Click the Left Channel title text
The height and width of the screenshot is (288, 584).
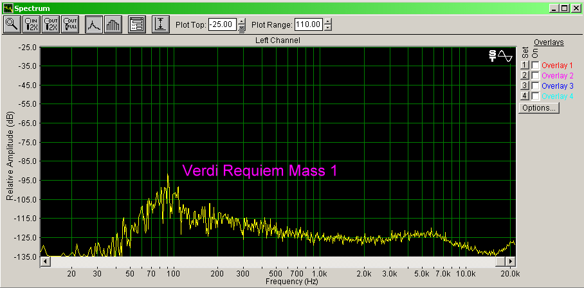[277, 40]
